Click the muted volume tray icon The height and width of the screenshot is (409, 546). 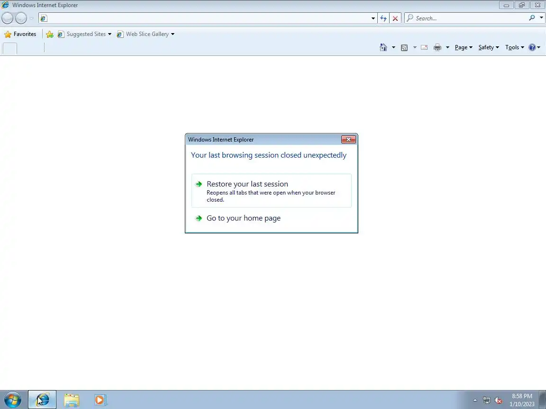(498, 400)
